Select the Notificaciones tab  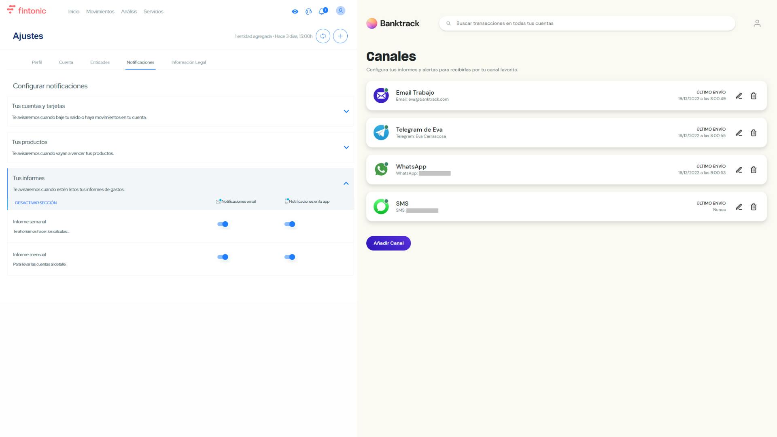(x=140, y=62)
